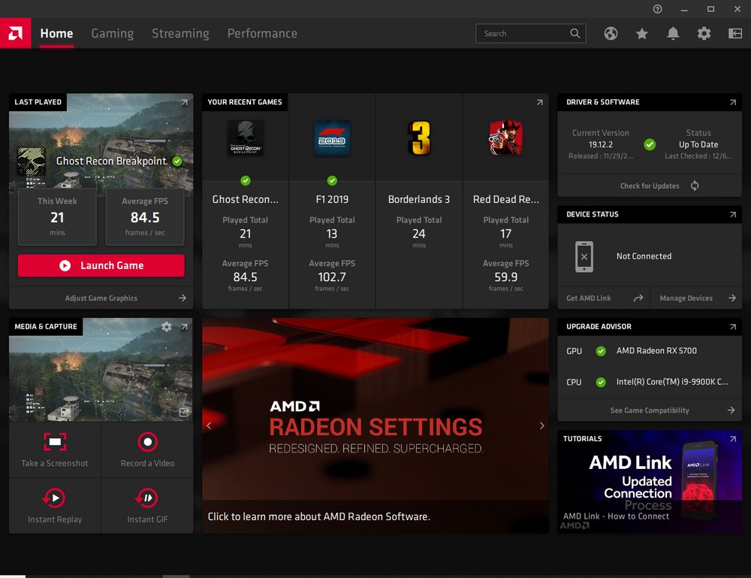Click the green check next to CPU

point(601,382)
